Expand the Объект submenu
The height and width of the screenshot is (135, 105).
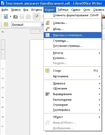[x=73, y=117]
